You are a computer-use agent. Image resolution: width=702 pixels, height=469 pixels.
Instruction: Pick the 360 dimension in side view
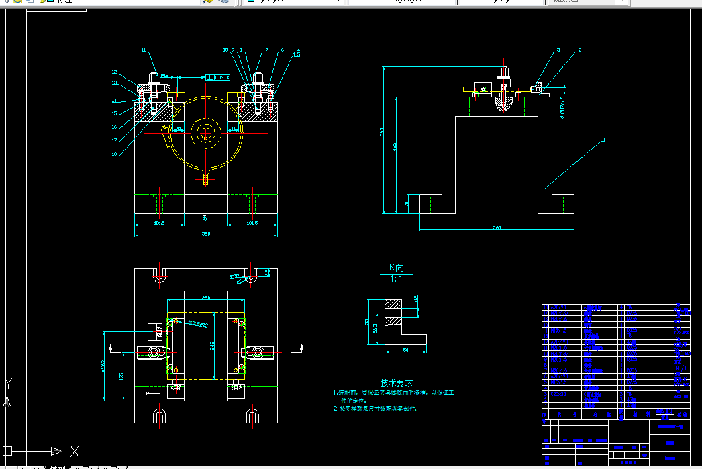(497, 227)
